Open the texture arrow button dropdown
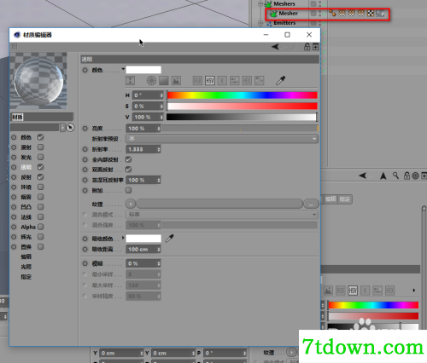427x363 pixels. pyautogui.click(x=131, y=204)
